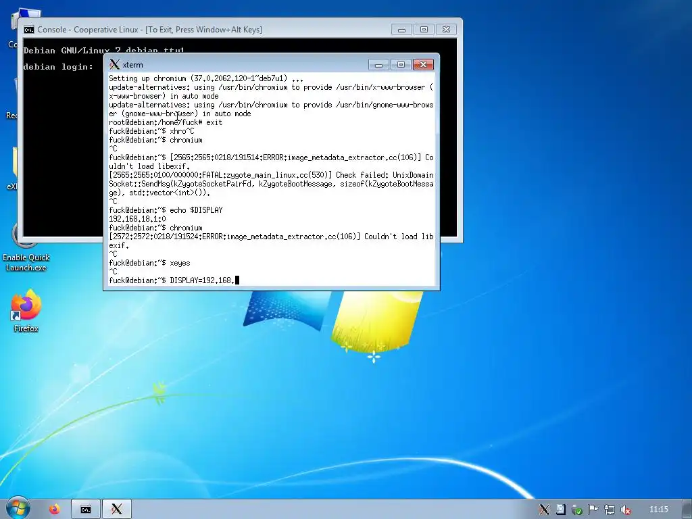Click the 'DISPLAY=192.168.' prompt line
Image resolution: width=692 pixels, height=519 pixels.
[x=174, y=280]
